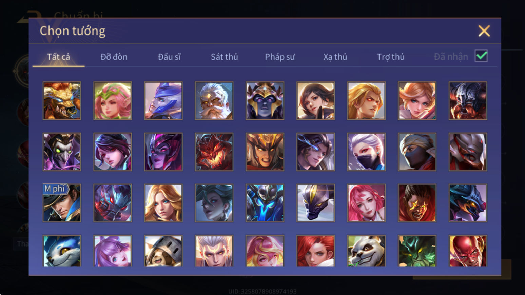Close the Chọn tướng dialog

(x=484, y=31)
